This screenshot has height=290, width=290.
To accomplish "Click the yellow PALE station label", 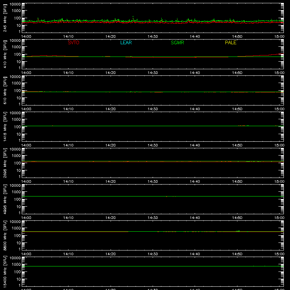I will pos(231,42).
